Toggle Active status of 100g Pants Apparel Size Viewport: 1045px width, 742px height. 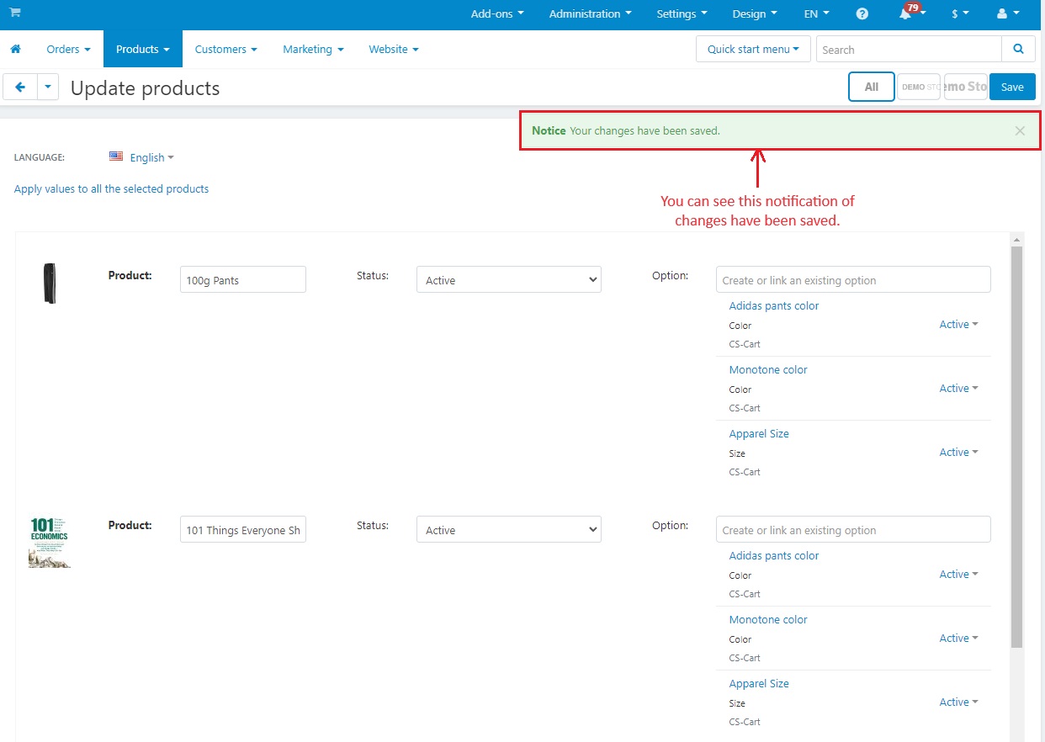958,453
